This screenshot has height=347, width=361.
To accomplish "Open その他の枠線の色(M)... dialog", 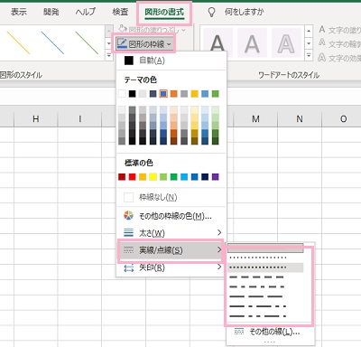I will (171, 216).
